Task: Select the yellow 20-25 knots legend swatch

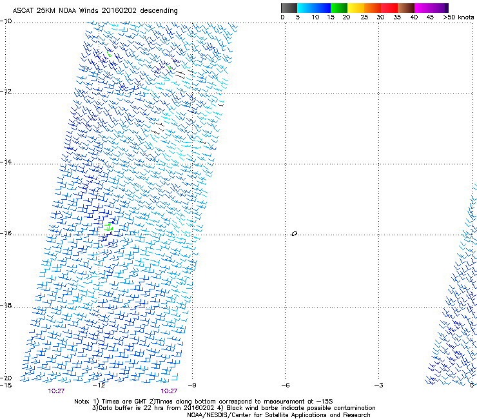Action: tap(356, 8)
